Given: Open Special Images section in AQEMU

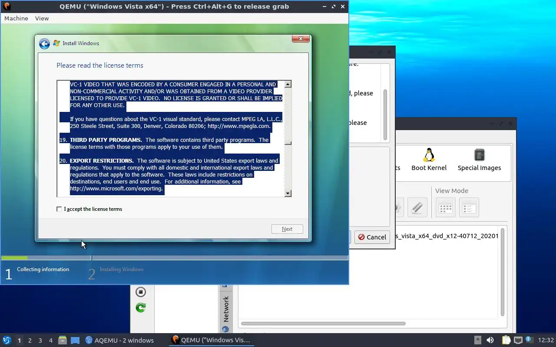Looking at the screenshot, I should [479, 160].
